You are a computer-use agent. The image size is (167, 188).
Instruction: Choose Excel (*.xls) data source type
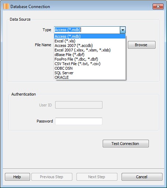coord(90,41)
